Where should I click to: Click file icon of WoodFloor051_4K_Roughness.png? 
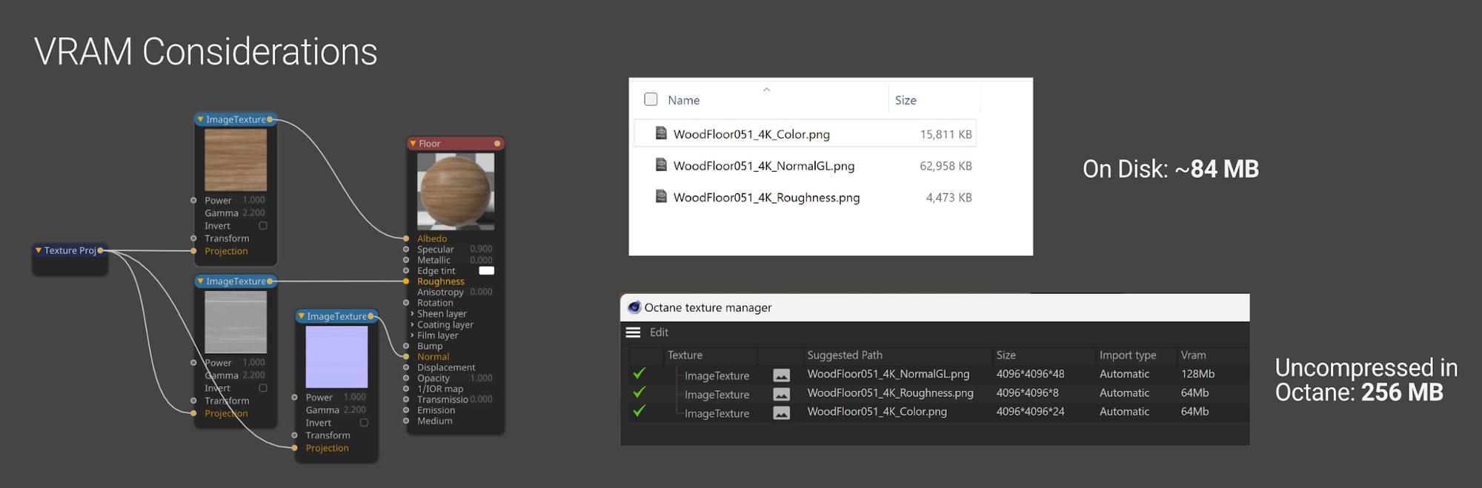661,196
